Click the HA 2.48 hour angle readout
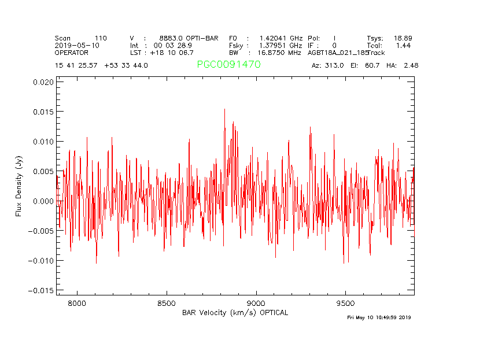487x344 pixels. point(403,65)
